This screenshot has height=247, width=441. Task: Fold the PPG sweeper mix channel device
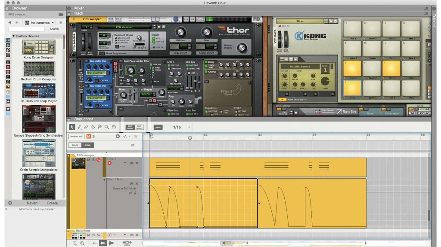point(74,19)
